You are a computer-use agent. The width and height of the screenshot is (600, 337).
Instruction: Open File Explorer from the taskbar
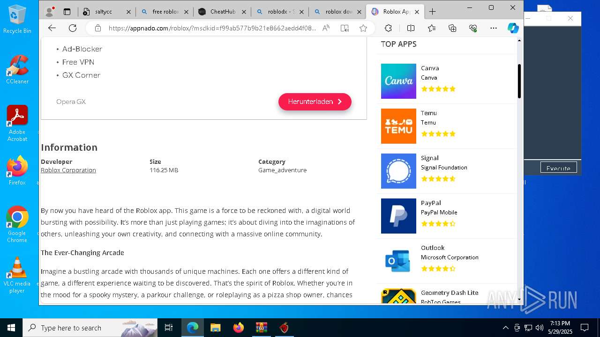click(x=215, y=328)
